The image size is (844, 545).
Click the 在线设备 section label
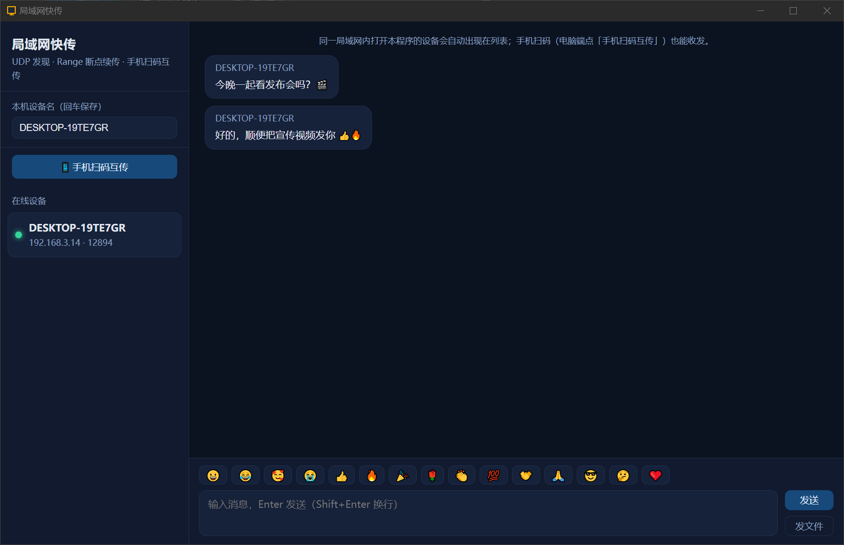coord(29,201)
